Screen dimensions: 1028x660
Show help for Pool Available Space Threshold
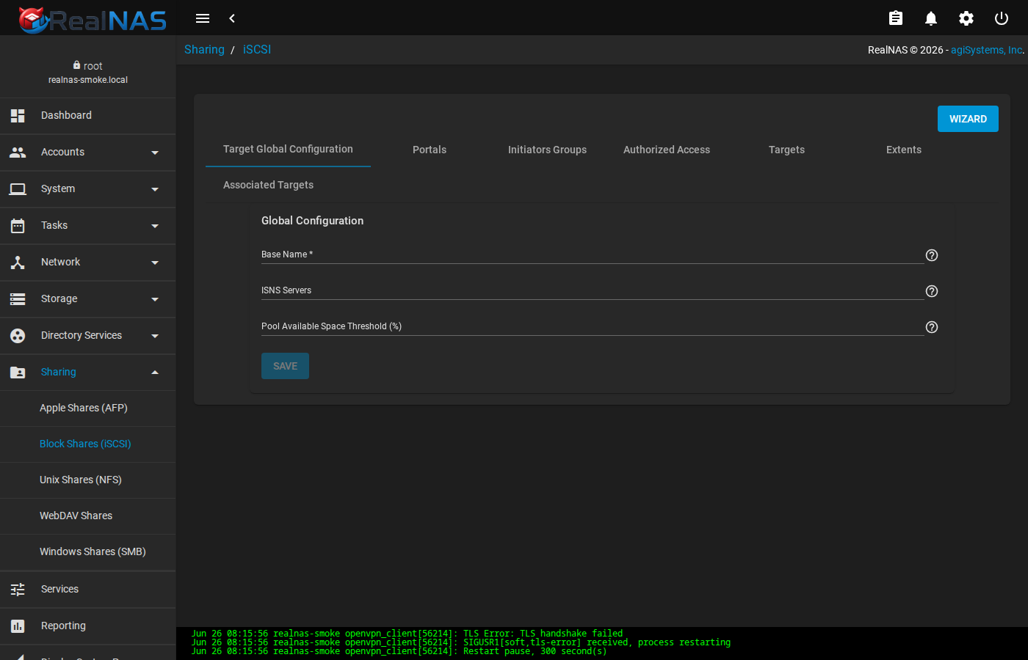(932, 327)
